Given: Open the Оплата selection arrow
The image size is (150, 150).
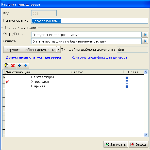Looking at the screenshot, I should click(145, 41).
